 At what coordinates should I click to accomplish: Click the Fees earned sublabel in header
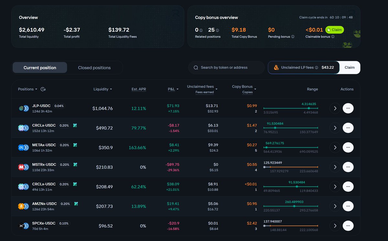(204, 92)
